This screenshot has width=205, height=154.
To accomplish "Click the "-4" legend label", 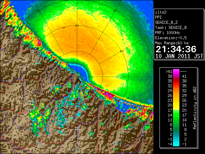I will 170,144.
